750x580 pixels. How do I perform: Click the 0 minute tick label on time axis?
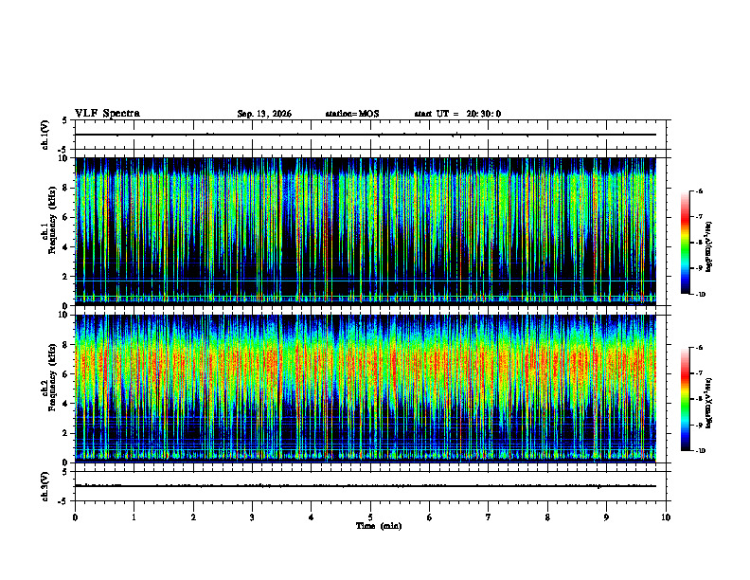pos(75,517)
